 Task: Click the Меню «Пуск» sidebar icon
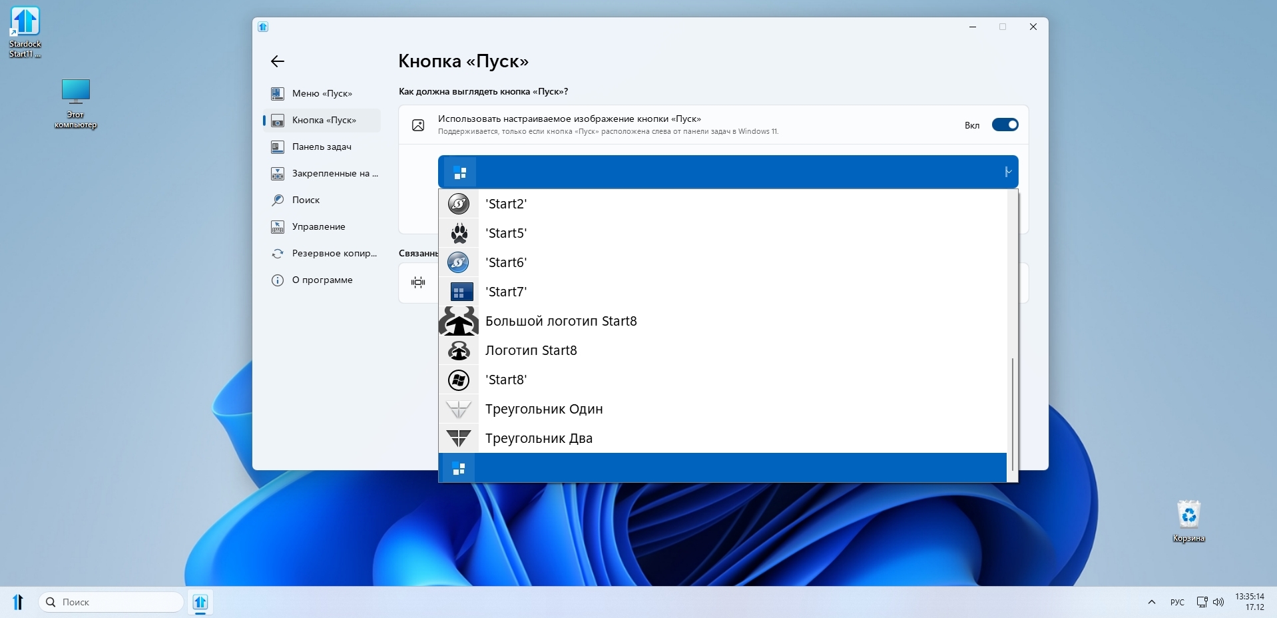pos(278,93)
